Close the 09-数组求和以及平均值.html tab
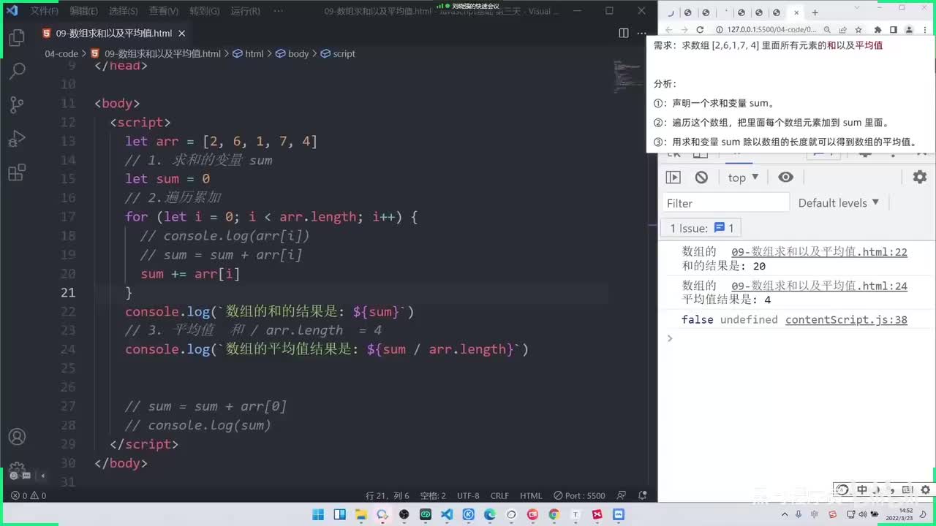 coord(181,34)
